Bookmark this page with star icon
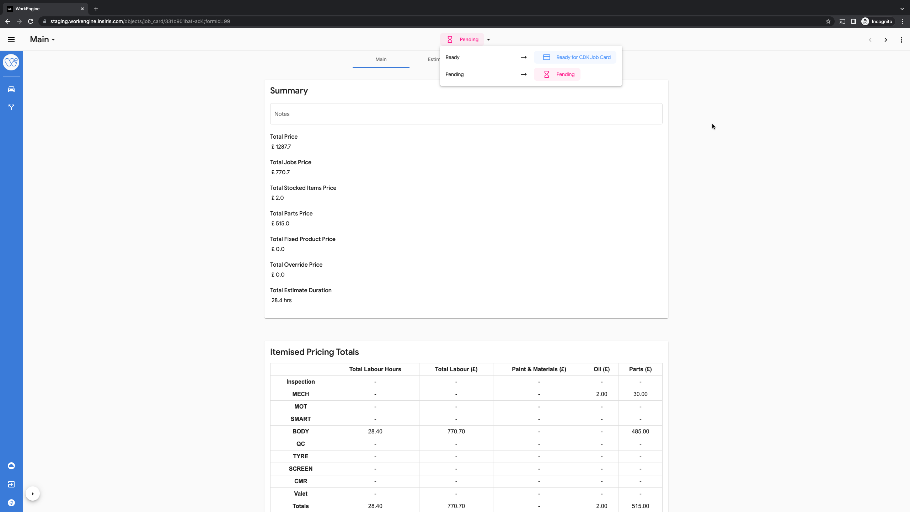The image size is (910, 512). tap(828, 21)
